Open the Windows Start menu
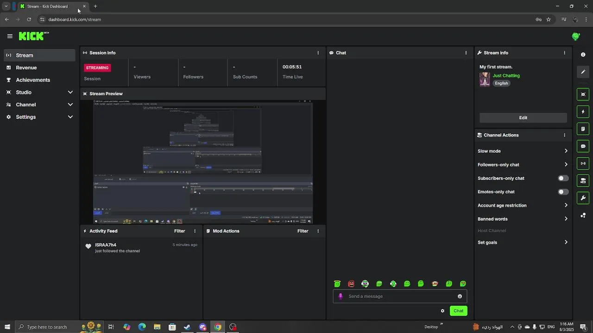This screenshot has width=593, height=333. [7, 327]
